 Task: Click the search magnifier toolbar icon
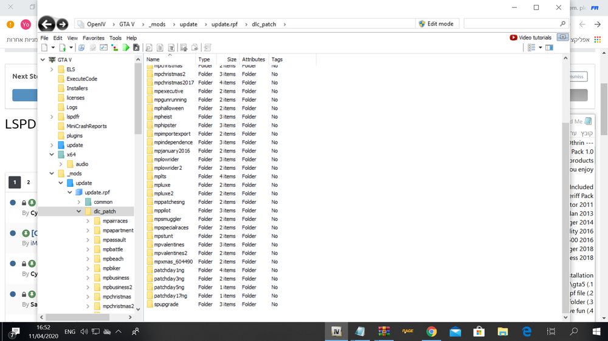tap(148, 47)
